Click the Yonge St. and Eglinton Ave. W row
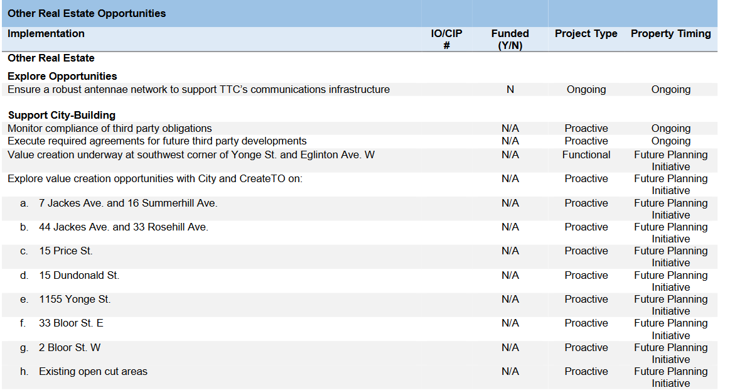This screenshot has width=730, height=390. click(191, 154)
